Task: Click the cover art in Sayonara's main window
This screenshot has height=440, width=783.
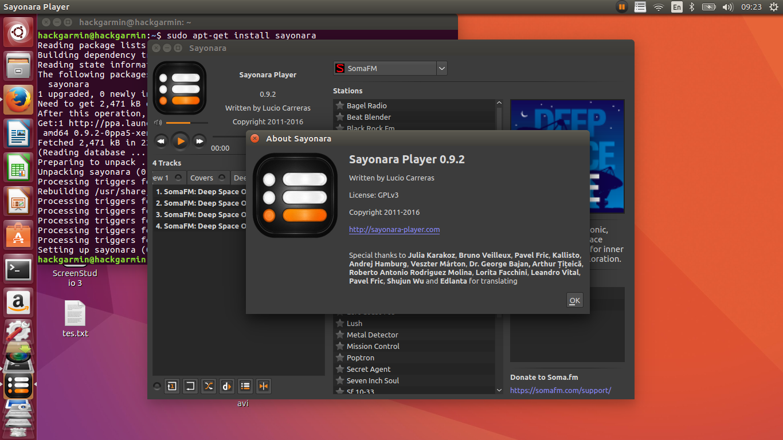Action: click(x=179, y=88)
